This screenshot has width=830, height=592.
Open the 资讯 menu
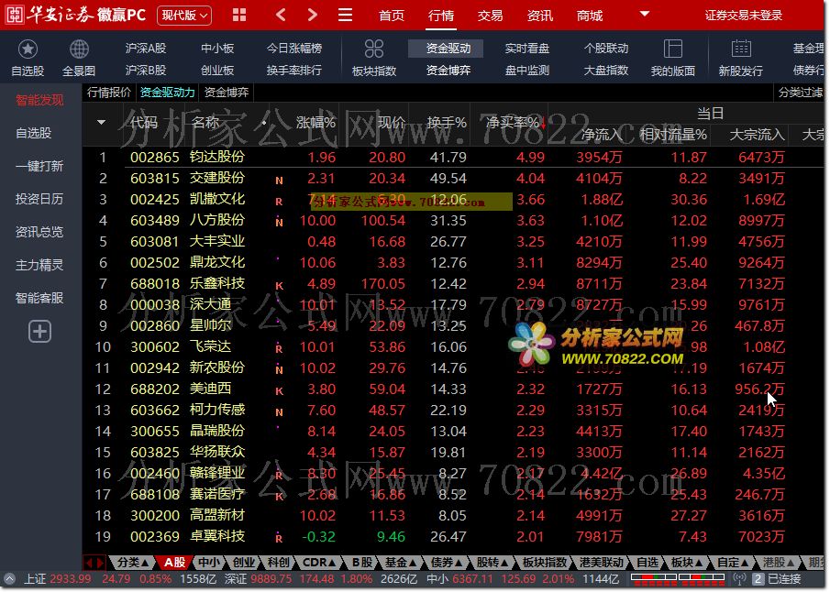pyautogui.click(x=540, y=16)
